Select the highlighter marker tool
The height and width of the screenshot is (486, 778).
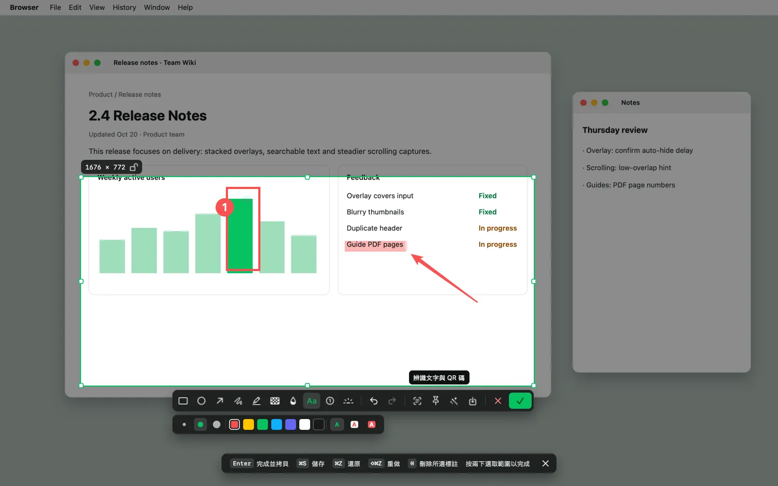click(x=257, y=401)
